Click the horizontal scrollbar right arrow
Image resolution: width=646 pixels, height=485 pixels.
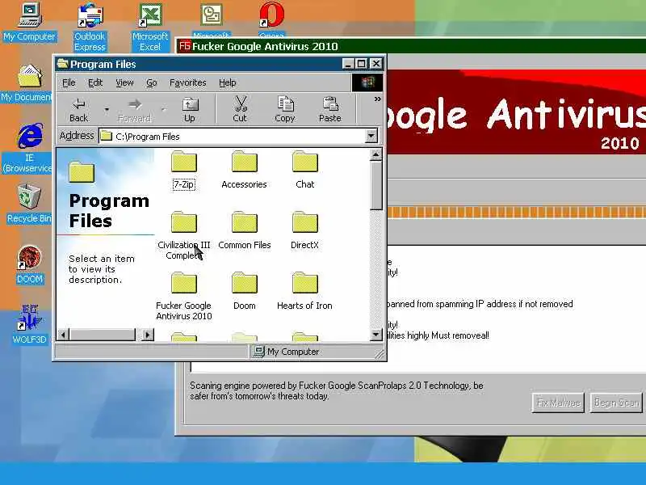[x=148, y=335]
